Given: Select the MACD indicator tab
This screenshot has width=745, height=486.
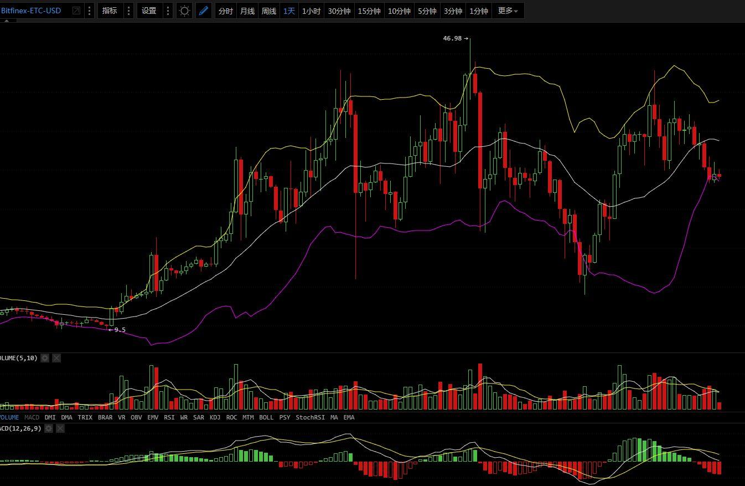Looking at the screenshot, I should tap(32, 417).
